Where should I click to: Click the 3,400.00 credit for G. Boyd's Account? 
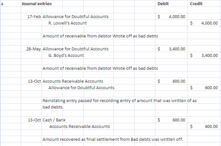tap(210, 55)
